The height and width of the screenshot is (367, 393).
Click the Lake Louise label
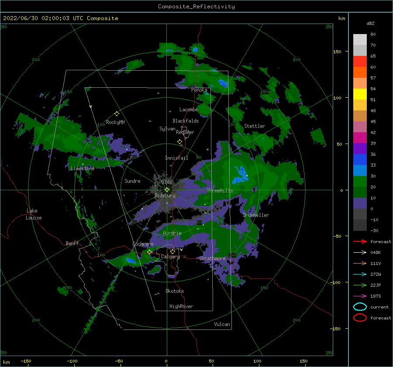34,214
